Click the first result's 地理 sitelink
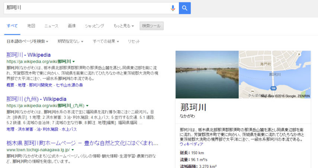The width and height of the screenshot is (318, 168). (22, 85)
